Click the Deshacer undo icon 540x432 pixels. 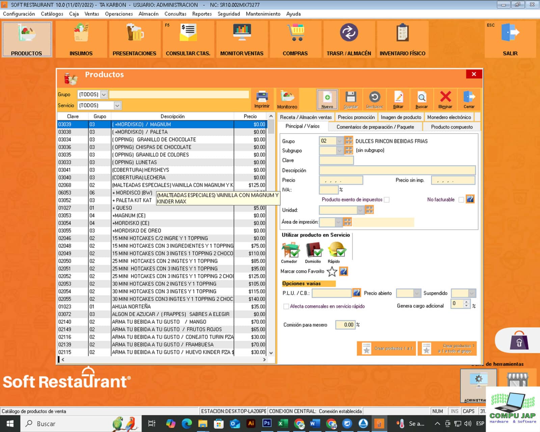[375, 100]
